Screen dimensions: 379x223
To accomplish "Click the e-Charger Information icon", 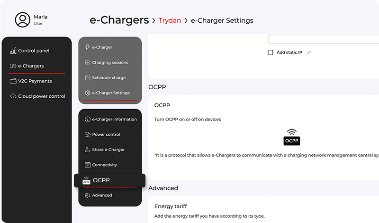I will 87,120.
